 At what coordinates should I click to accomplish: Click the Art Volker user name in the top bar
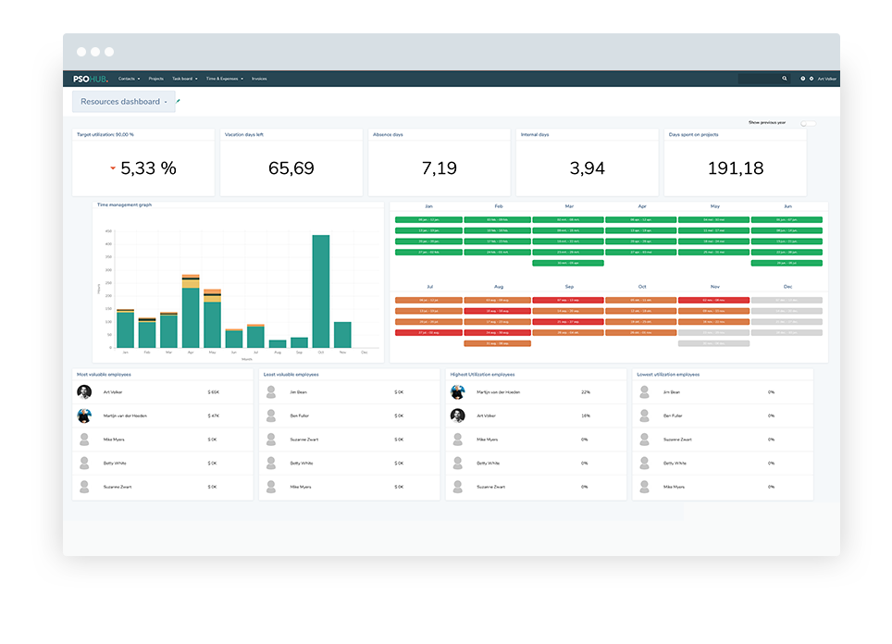tap(827, 79)
